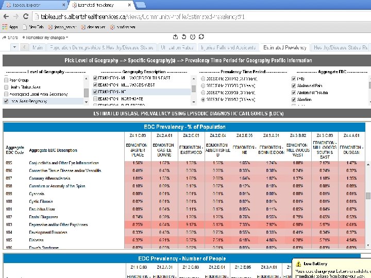Screen dimensions: 371x278
Task: Select Depressive and/or Other Psychoses row
Action: 58,224
